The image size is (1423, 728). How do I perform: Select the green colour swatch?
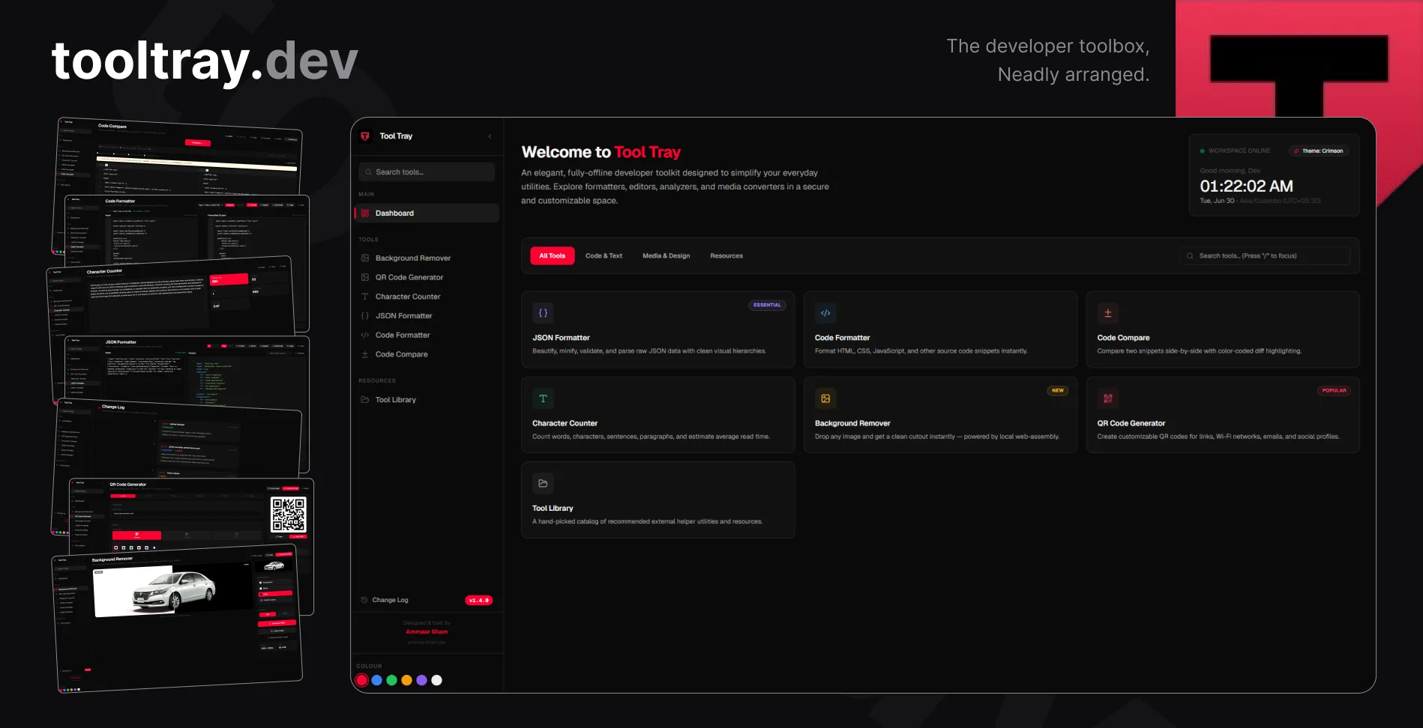click(x=391, y=680)
